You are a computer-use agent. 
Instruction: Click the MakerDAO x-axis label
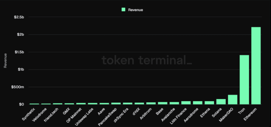pyautogui.click(x=226, y=114)
